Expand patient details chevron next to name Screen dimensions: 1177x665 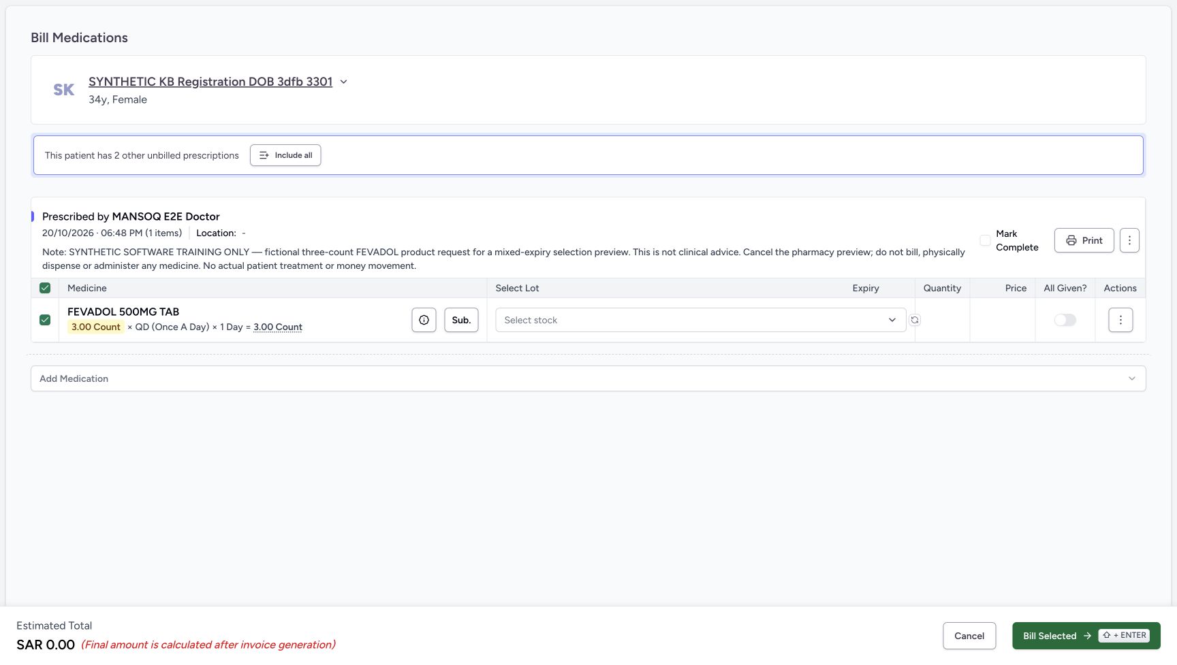pos(344,82)
